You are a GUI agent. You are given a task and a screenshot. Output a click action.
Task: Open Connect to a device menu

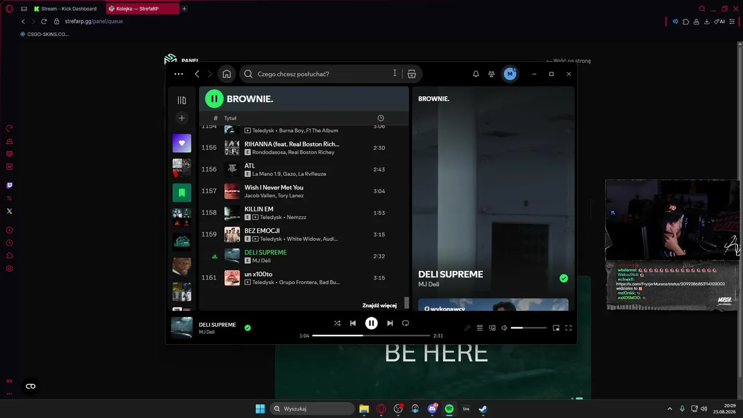(x=492, y=328)
